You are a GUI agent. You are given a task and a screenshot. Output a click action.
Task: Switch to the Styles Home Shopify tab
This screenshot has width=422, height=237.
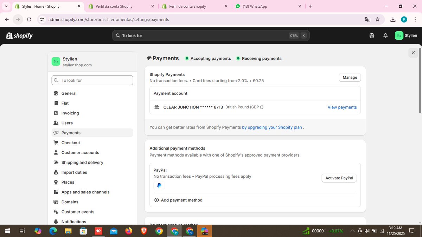[48, 6]
